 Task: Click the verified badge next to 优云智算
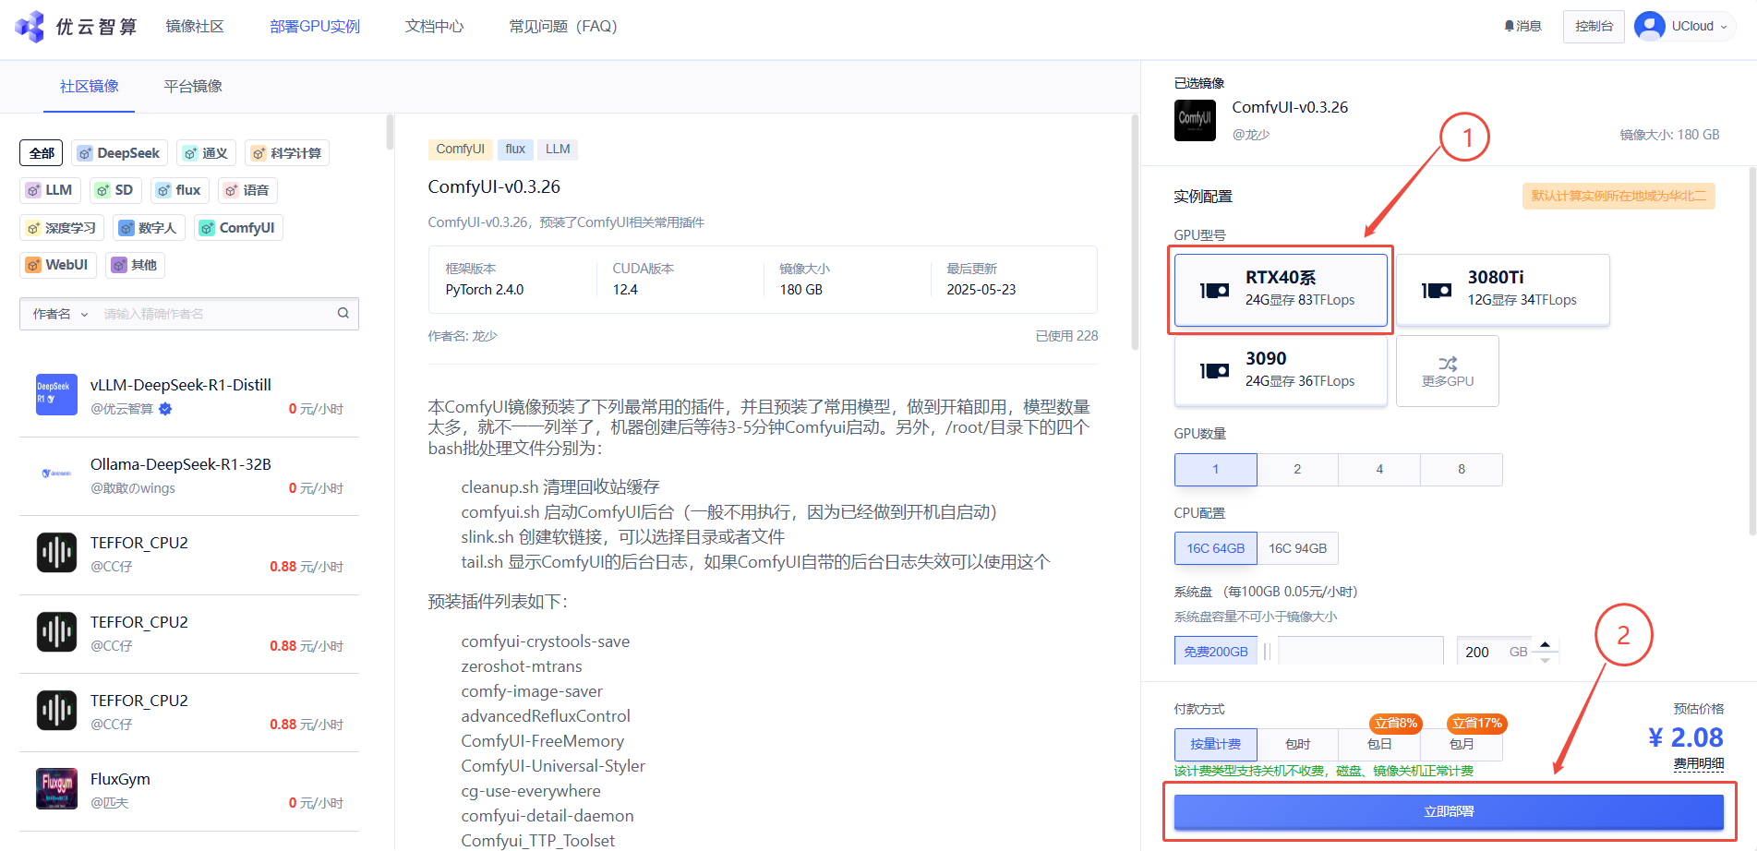pos(165,409)
